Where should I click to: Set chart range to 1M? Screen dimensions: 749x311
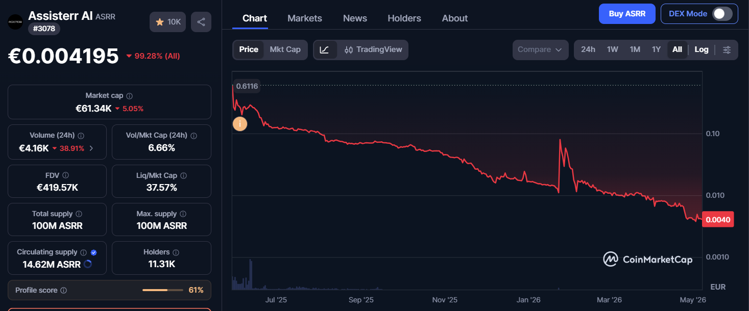[635, 49]
